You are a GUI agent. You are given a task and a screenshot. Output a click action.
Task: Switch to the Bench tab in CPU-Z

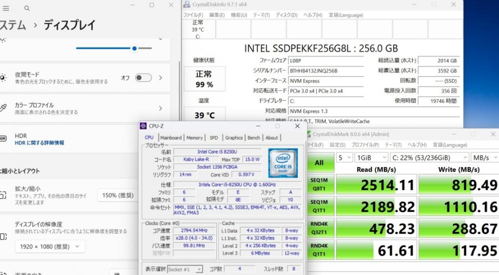[253, 138]
